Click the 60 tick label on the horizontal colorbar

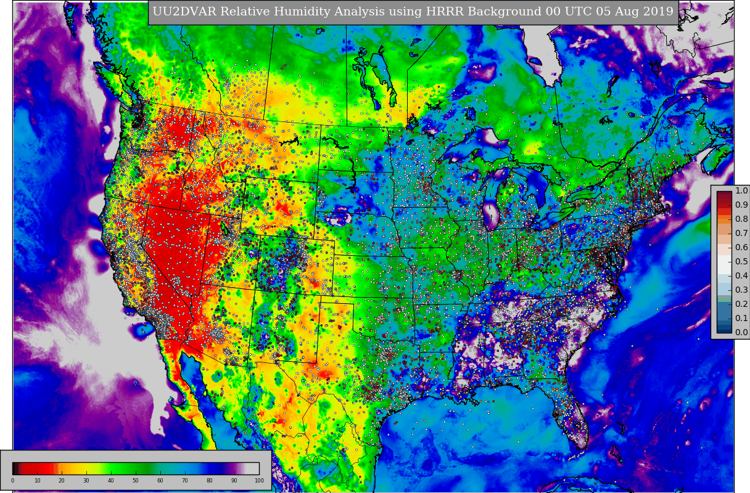point(160,481)
